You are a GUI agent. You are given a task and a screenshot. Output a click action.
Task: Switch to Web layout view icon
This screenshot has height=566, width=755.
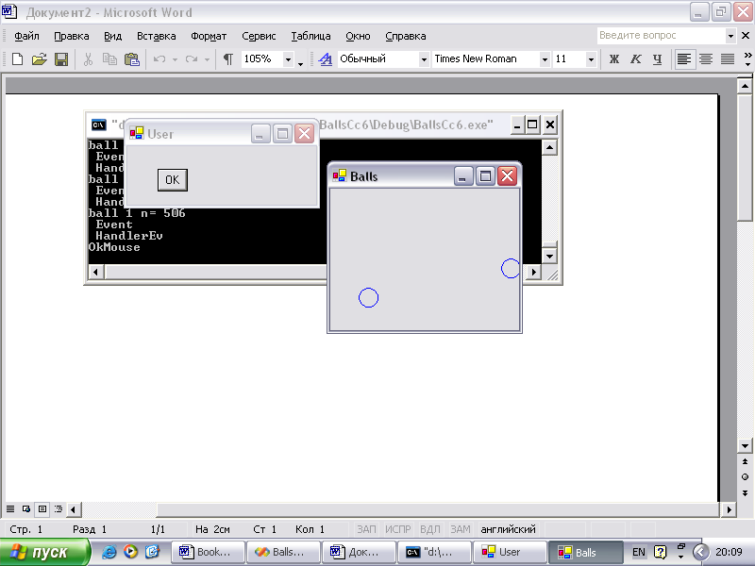pos(26,508)
